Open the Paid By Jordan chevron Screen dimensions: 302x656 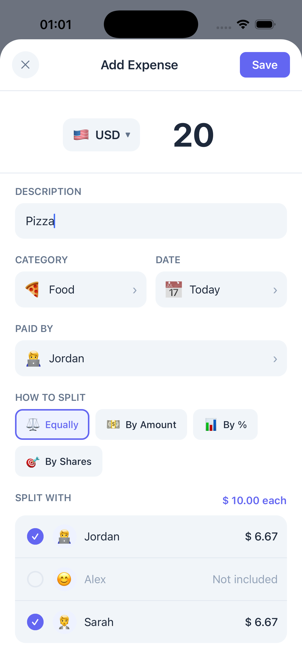point(275,359)
